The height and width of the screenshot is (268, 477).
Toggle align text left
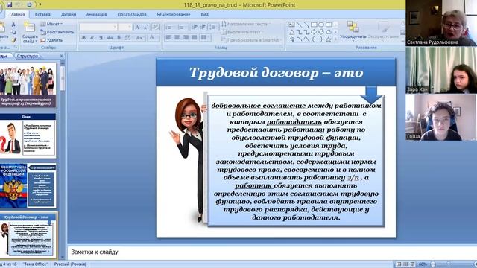[168, 38]
